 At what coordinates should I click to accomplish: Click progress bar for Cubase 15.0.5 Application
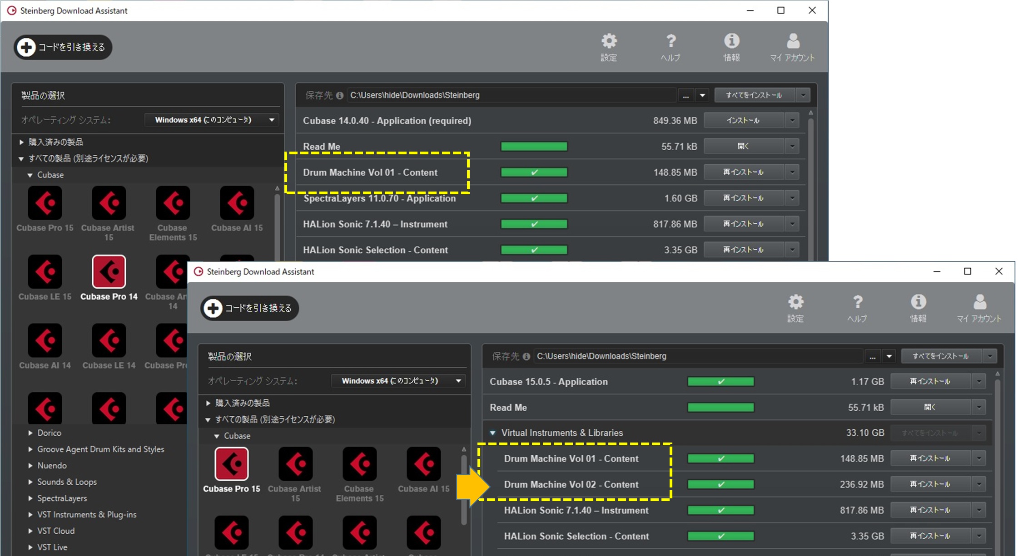(x=720, y=382)
